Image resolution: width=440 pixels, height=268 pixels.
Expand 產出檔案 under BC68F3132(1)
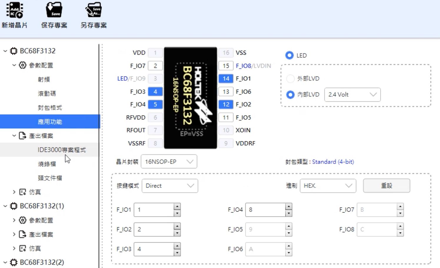[14, 234]
